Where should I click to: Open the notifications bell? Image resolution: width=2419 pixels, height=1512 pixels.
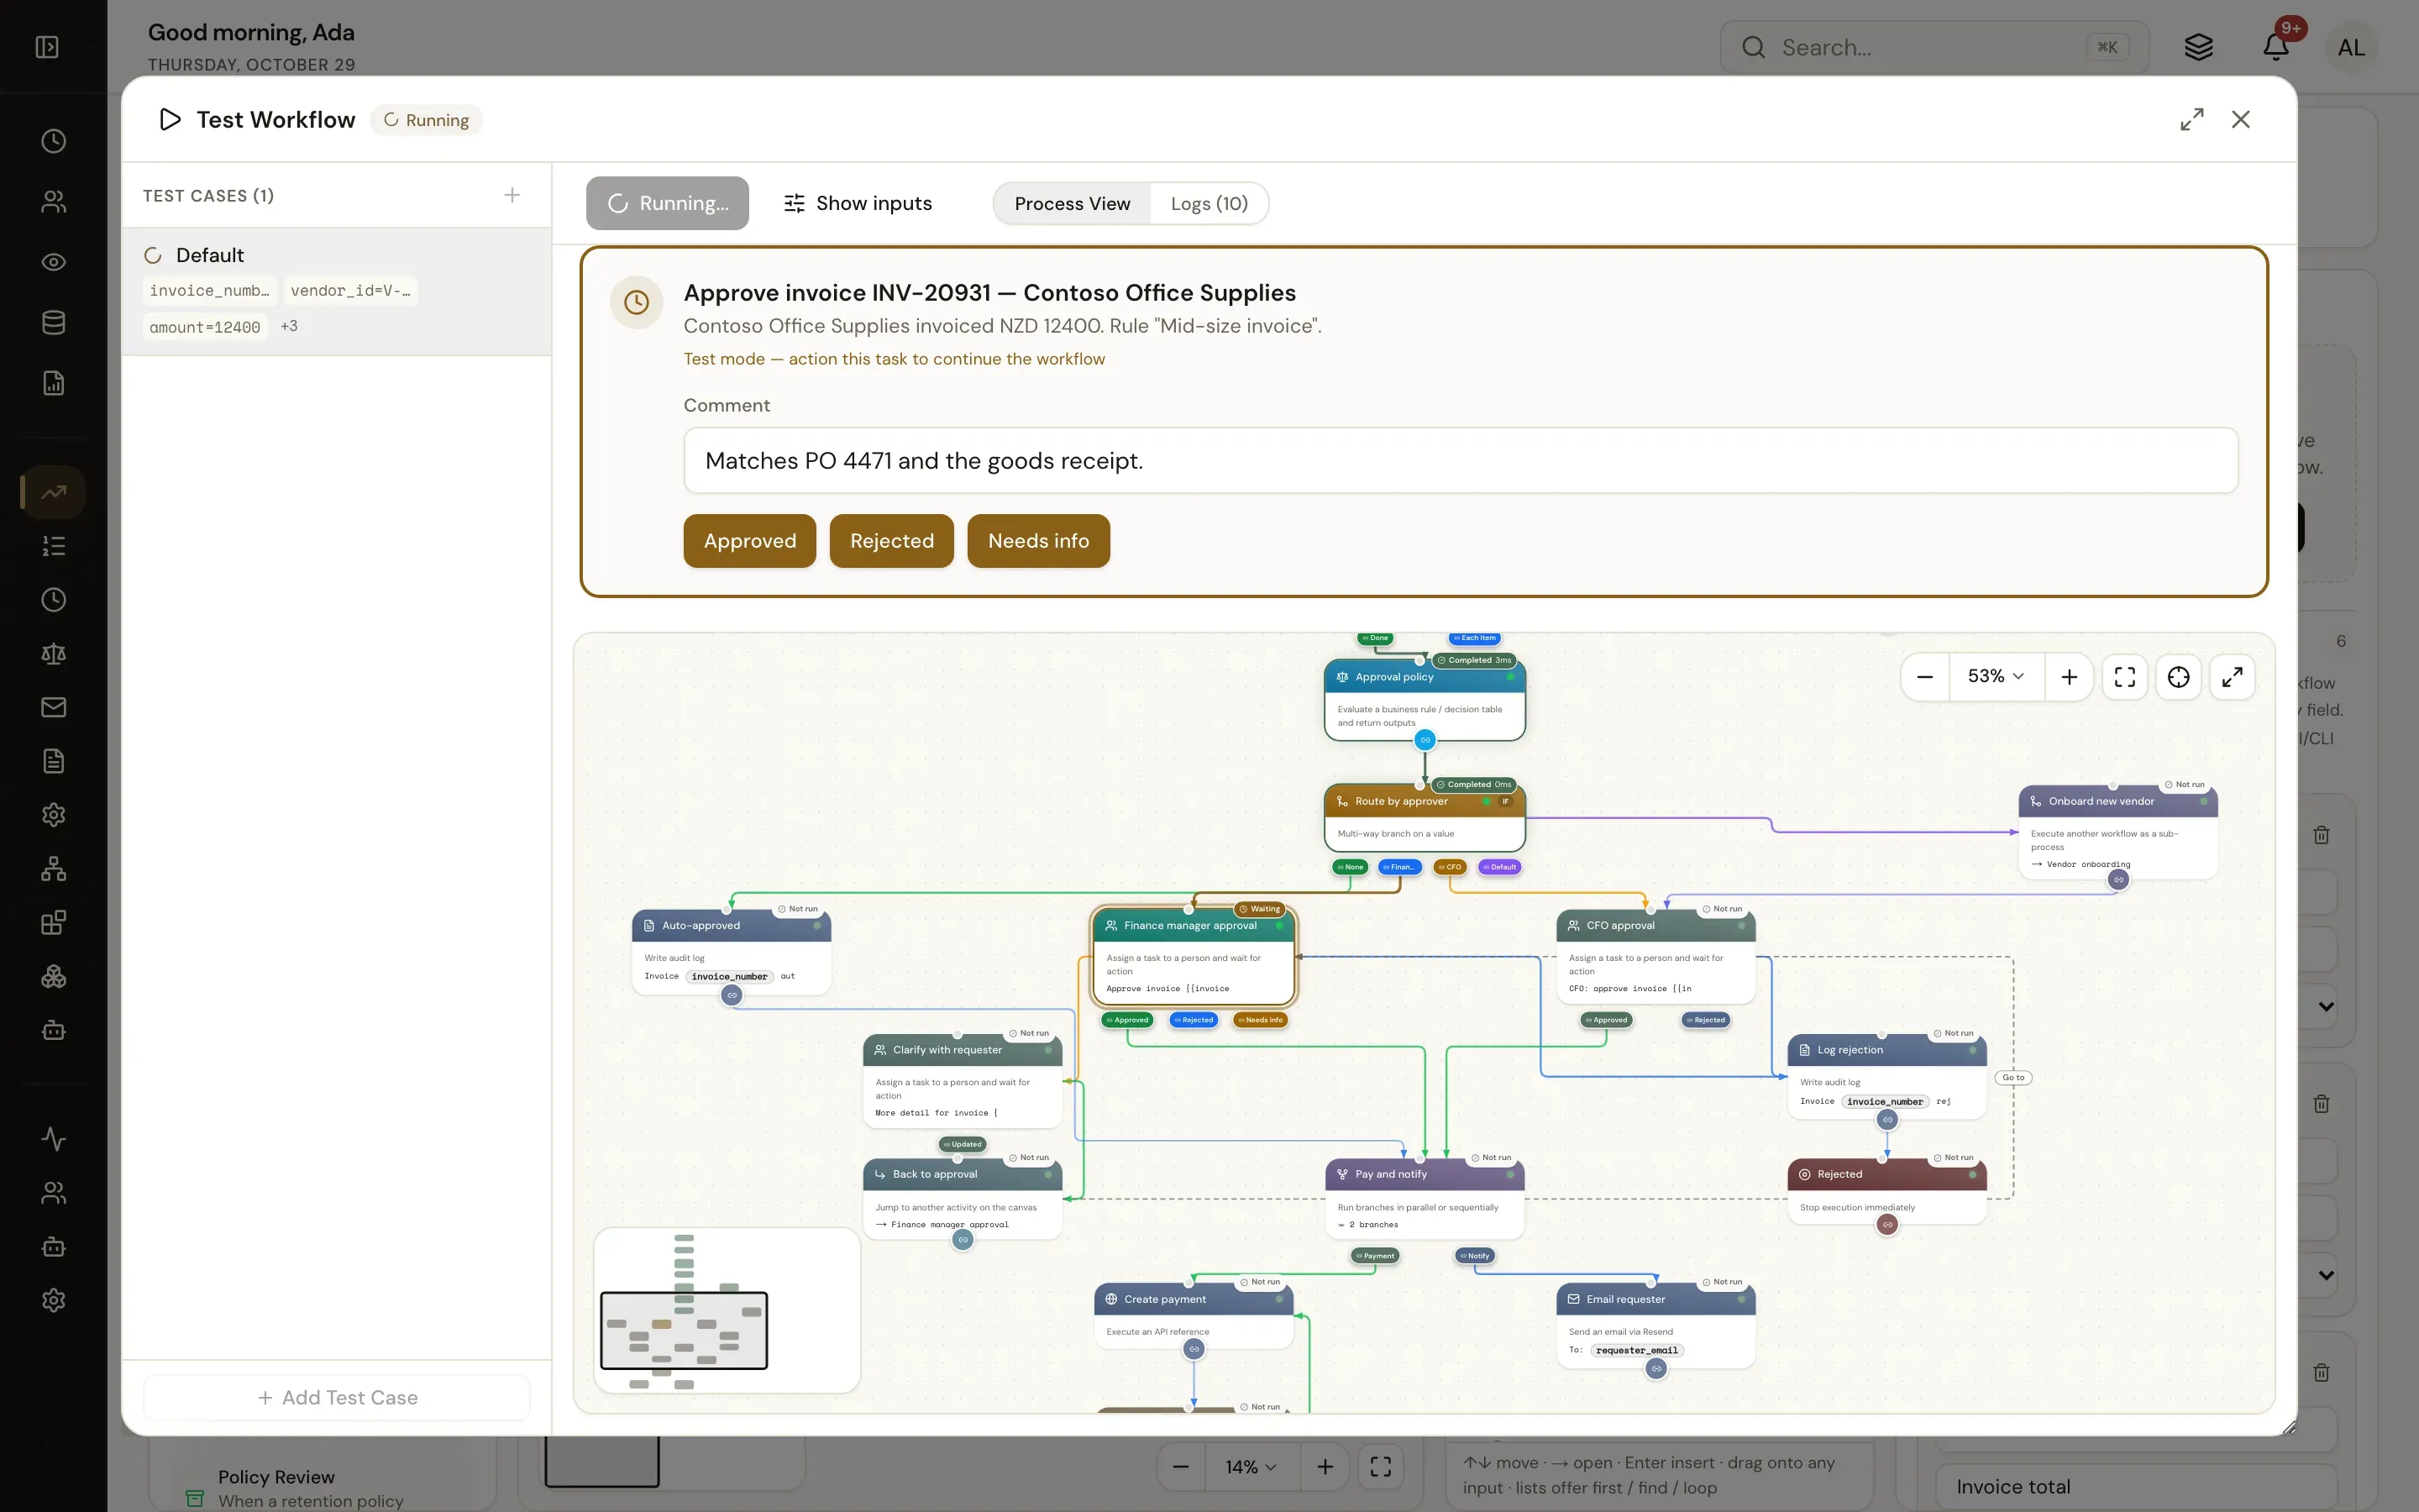tap(2276, 47)
